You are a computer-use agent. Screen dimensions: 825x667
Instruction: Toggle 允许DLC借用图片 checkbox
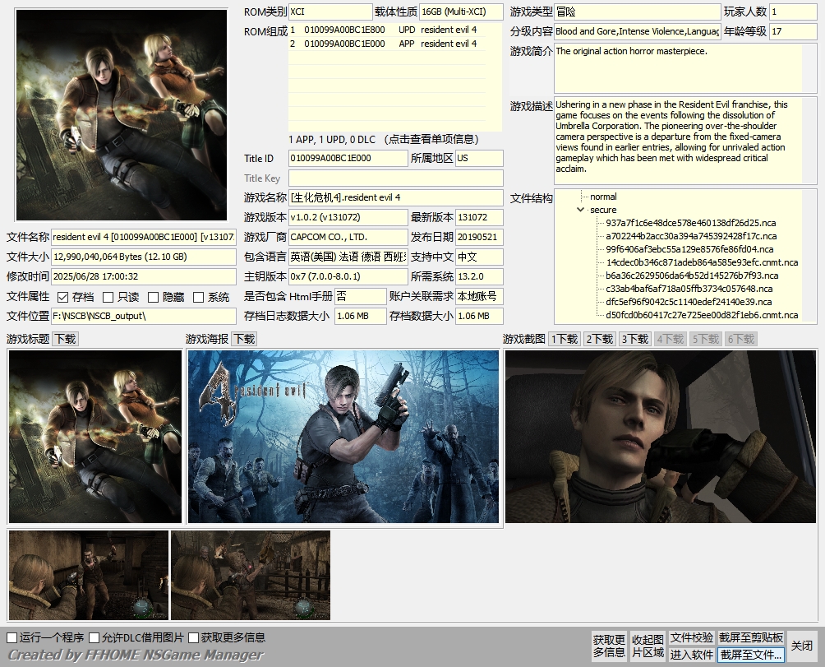pos(94,637)
